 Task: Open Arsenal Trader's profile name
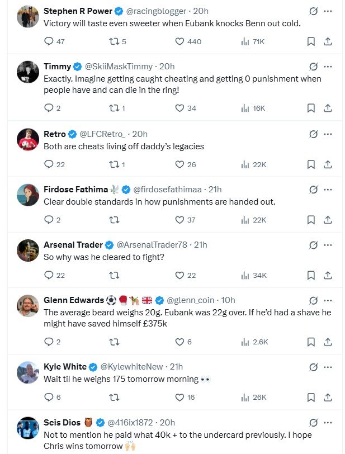[x=73, y=245]
